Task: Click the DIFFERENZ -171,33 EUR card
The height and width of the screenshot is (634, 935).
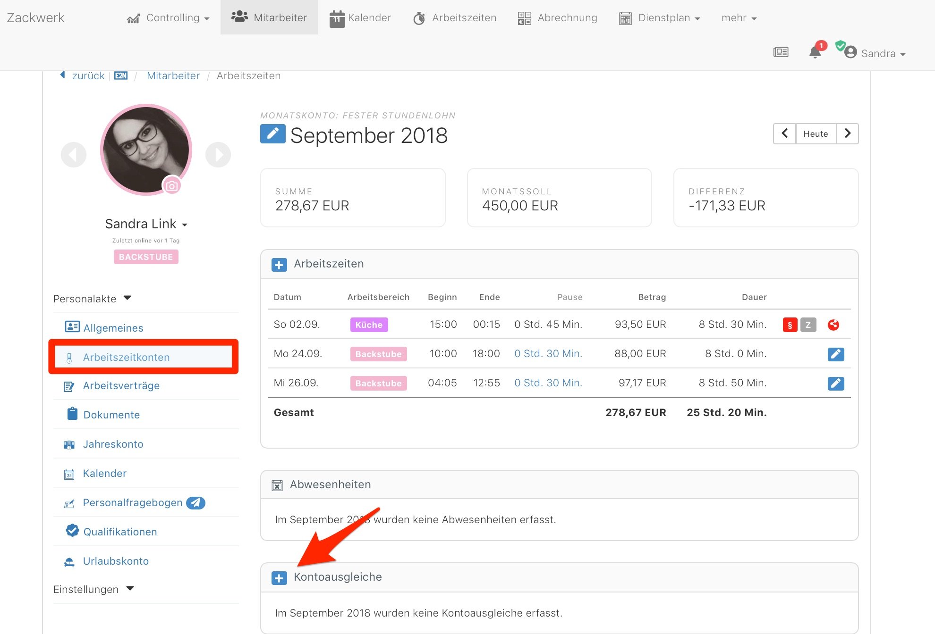Action: point(765,198)
